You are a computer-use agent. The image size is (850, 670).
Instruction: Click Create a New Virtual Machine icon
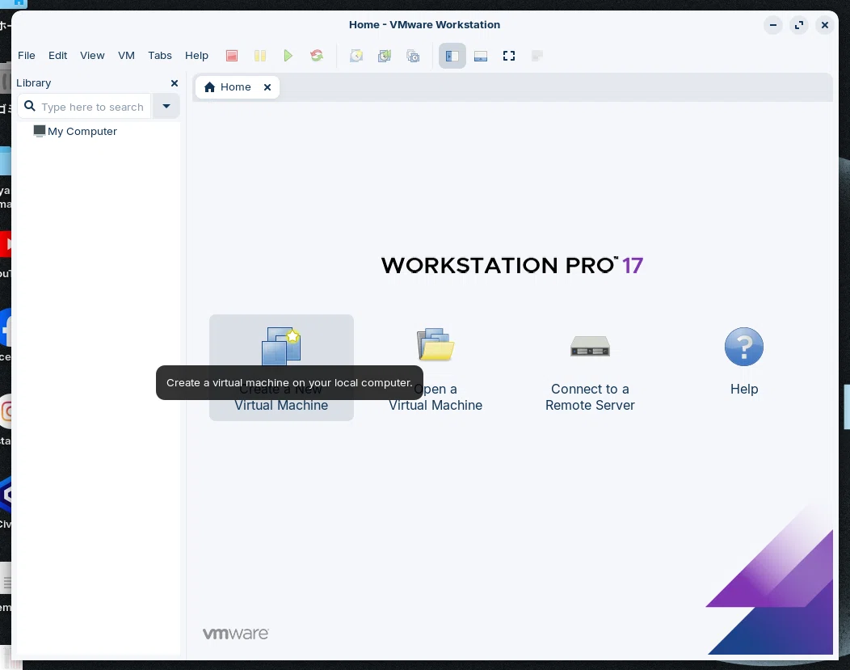click(x=281, y=346)
